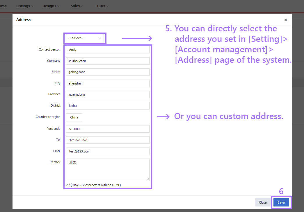Open the Sales menu
Image resolution: width=304 pixels, height=212 pixels.
pos(75,6)
